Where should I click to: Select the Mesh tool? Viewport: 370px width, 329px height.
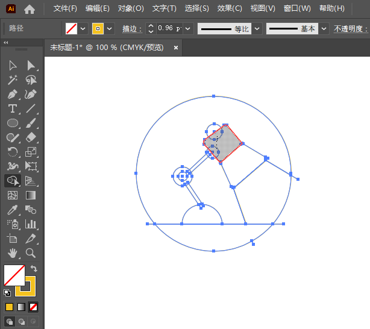tap(13, 195)
